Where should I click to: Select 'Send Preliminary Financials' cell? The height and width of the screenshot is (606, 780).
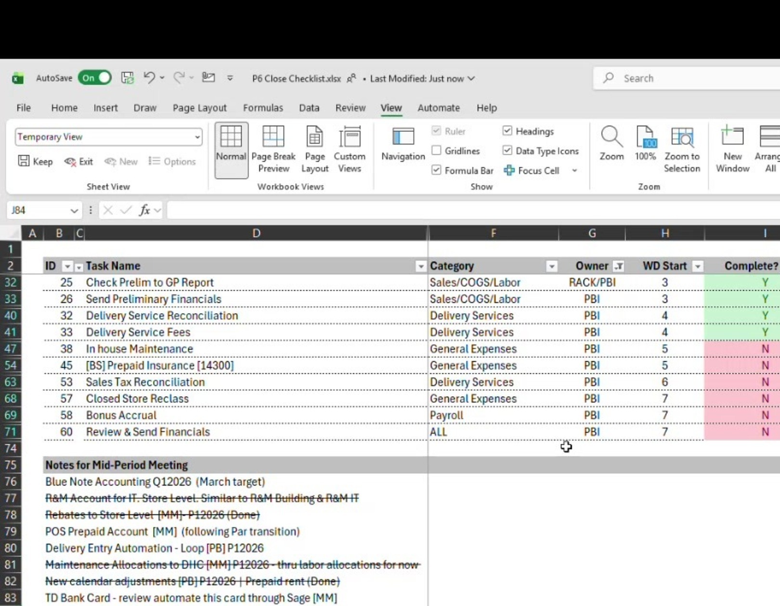tap(256, 299)
